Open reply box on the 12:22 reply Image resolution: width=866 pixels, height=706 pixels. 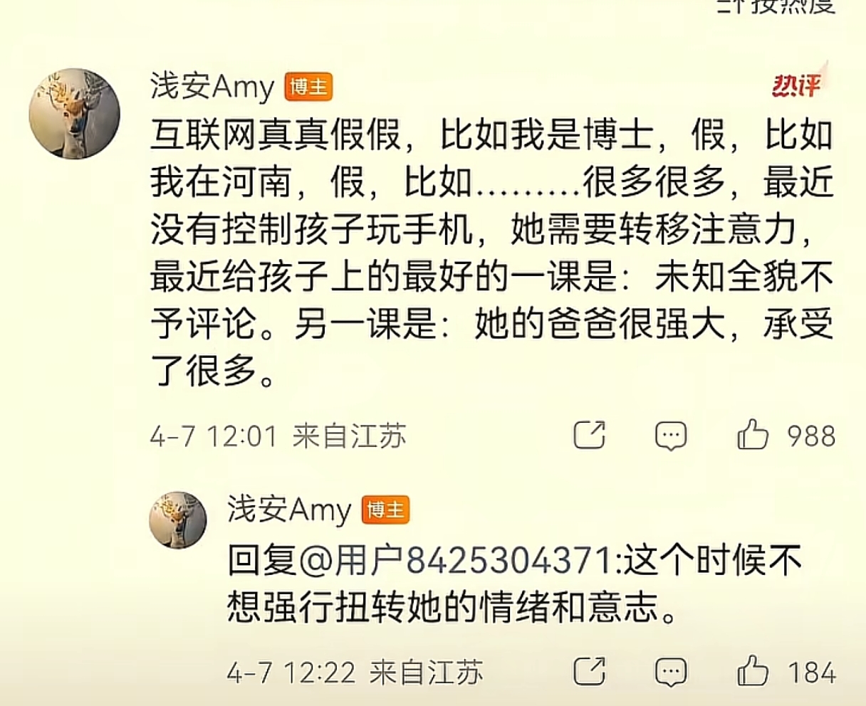[670, 672]
